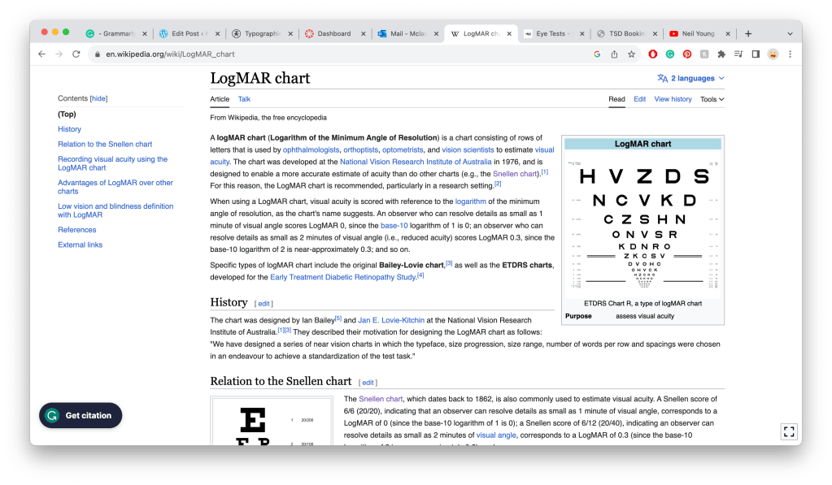
Task: Bookmark this page with the star icon
Action: [x=631, y=54]
